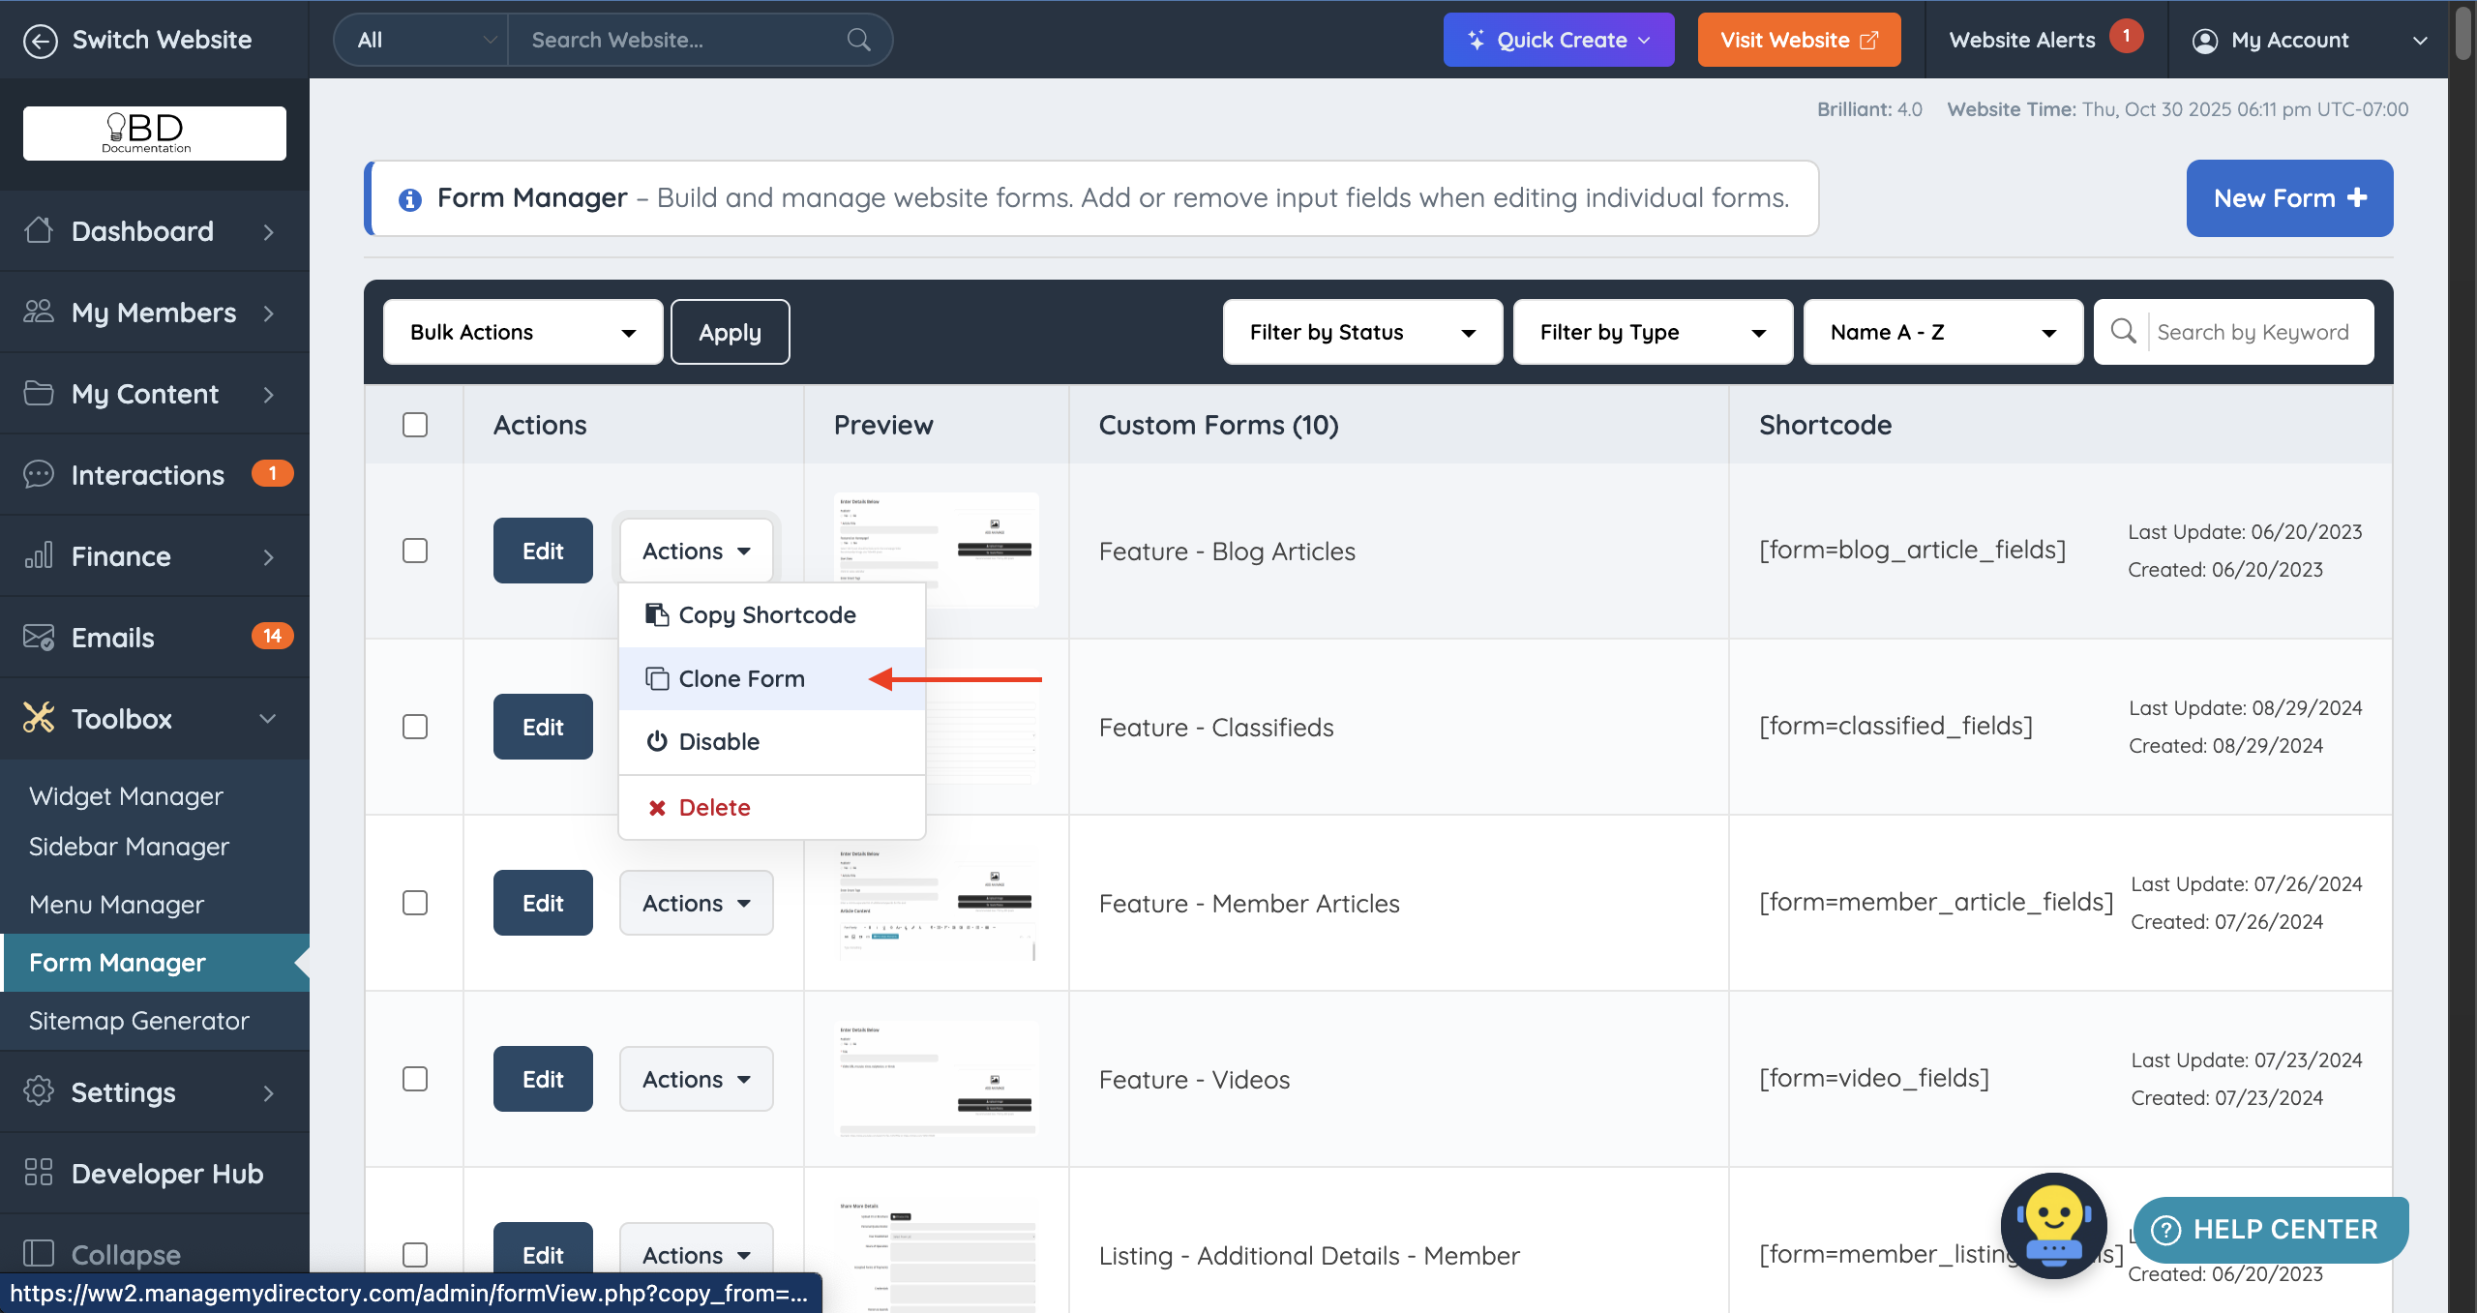Click the Toolbox wrench icon in sidebar
The width and height of the screenshot is (2477, 1313).
point(39,718)
